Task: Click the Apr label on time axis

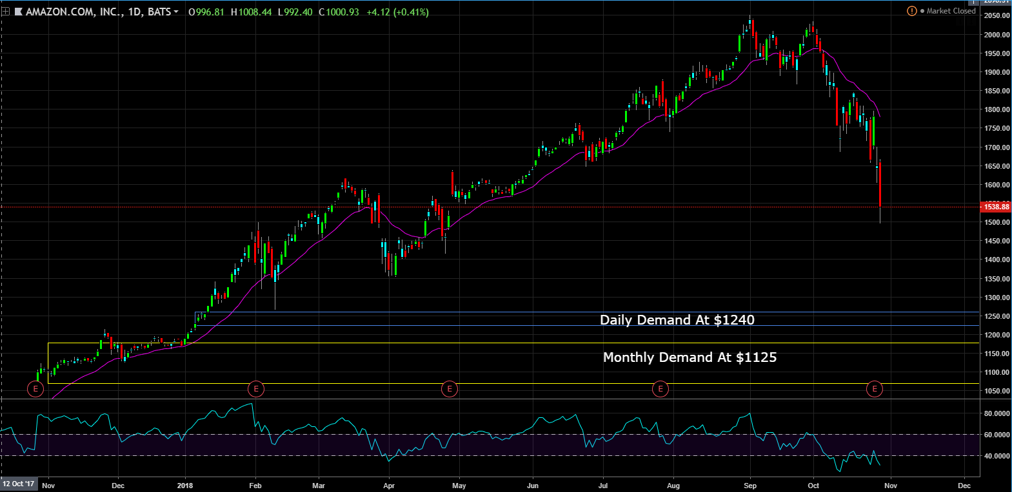Action: [389, 486]
